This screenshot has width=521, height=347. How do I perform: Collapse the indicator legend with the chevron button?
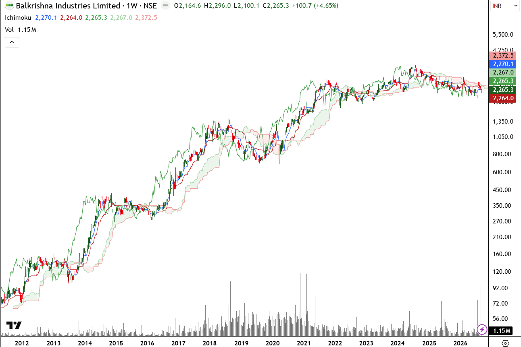coord(12,42)
